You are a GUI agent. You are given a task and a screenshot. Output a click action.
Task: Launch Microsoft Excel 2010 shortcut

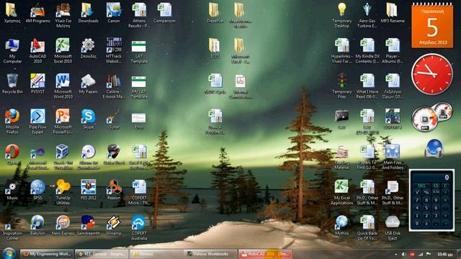(x=63, y=50)
